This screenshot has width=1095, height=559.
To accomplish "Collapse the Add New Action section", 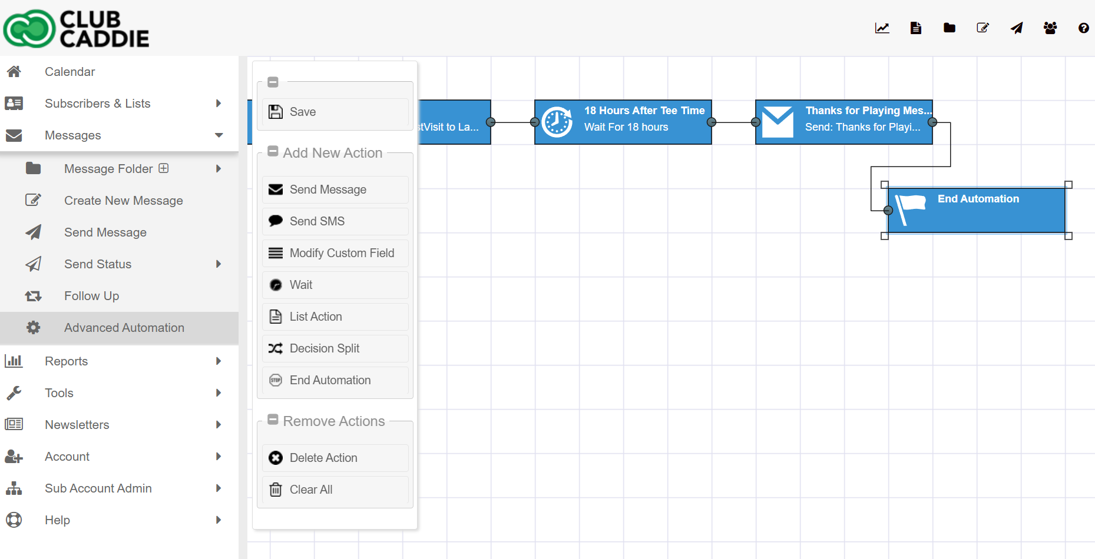I will click(x=273, y=151).
